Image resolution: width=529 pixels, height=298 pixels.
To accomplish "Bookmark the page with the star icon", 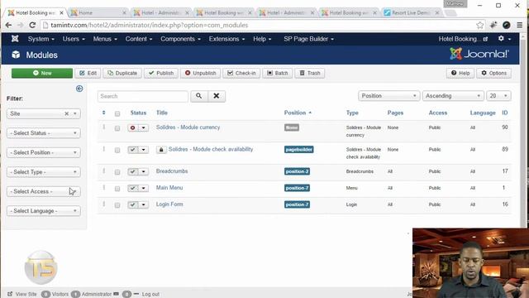I will click(479, 25).
